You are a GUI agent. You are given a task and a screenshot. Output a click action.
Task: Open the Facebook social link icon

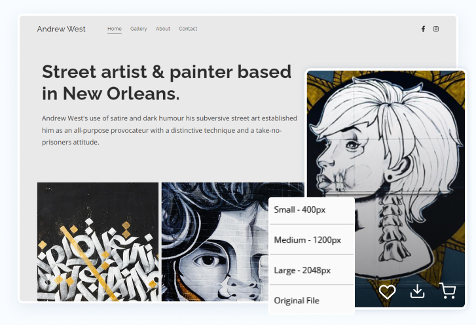[423, 29]
